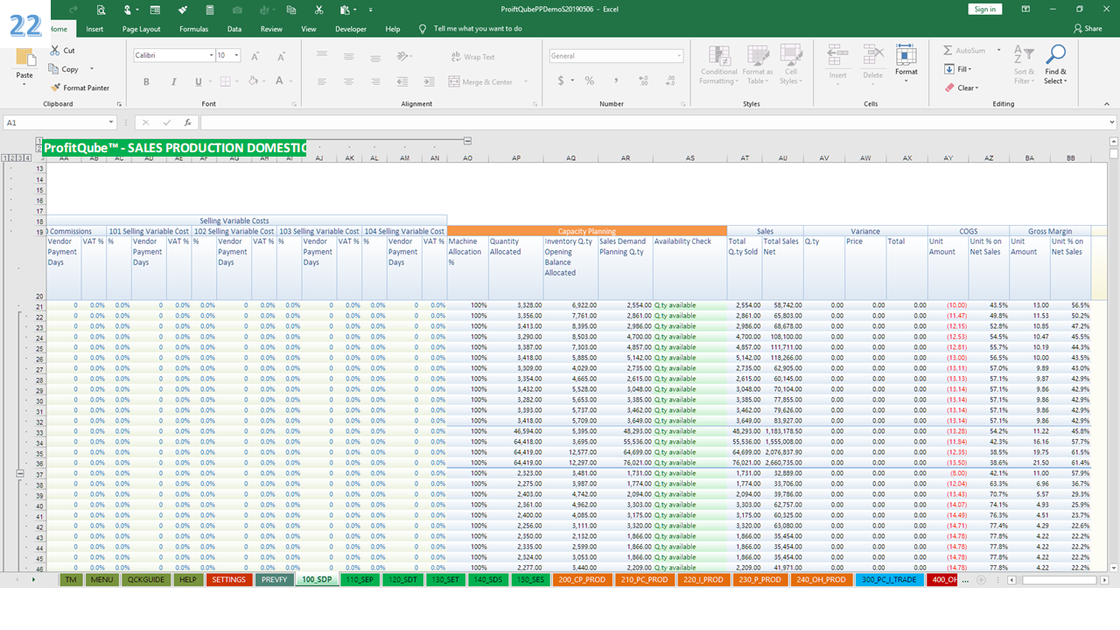
Task: Click Merge & Center
Action: 481,81
